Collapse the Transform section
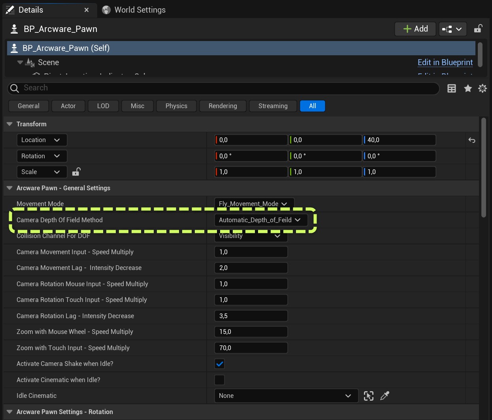This screenshot has width=492, height=420. (x=10, y=124)
